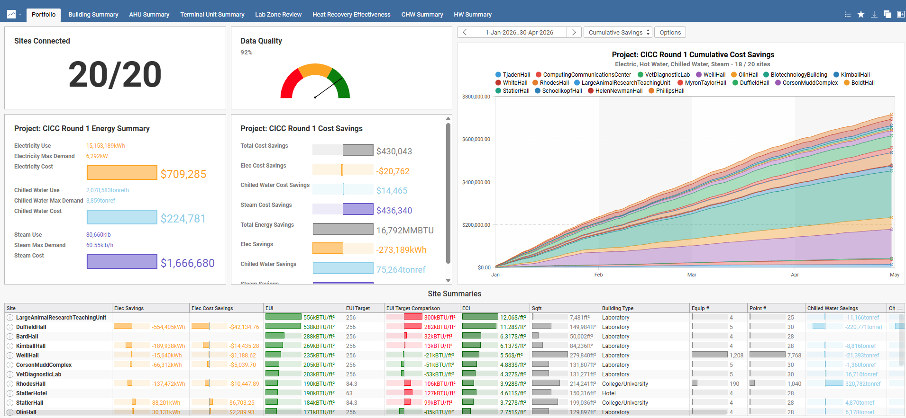Open info icon for LargeAnimalResearchTeachingUnit row
Image resolution: width=906 pixels, height=418 pixels.
coord(10,318)
